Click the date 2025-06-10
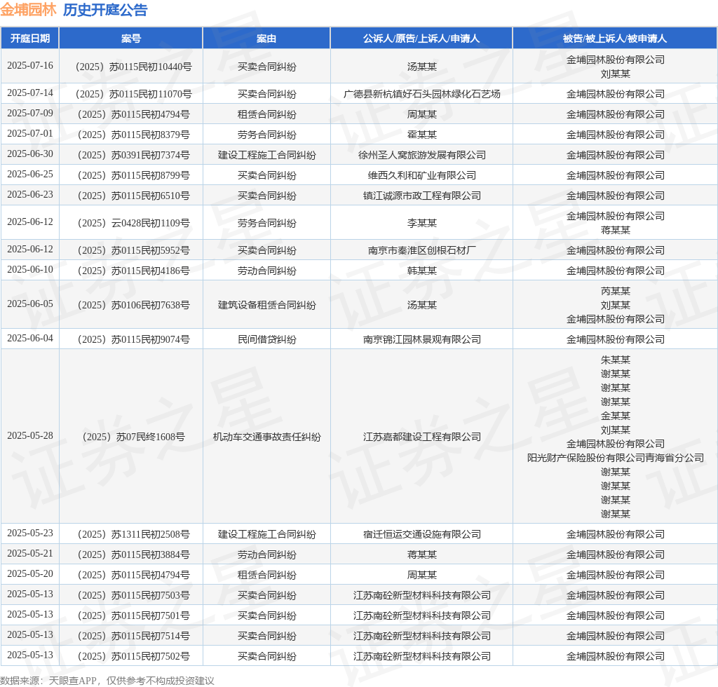Screen dimensions: 718x687 30,270
